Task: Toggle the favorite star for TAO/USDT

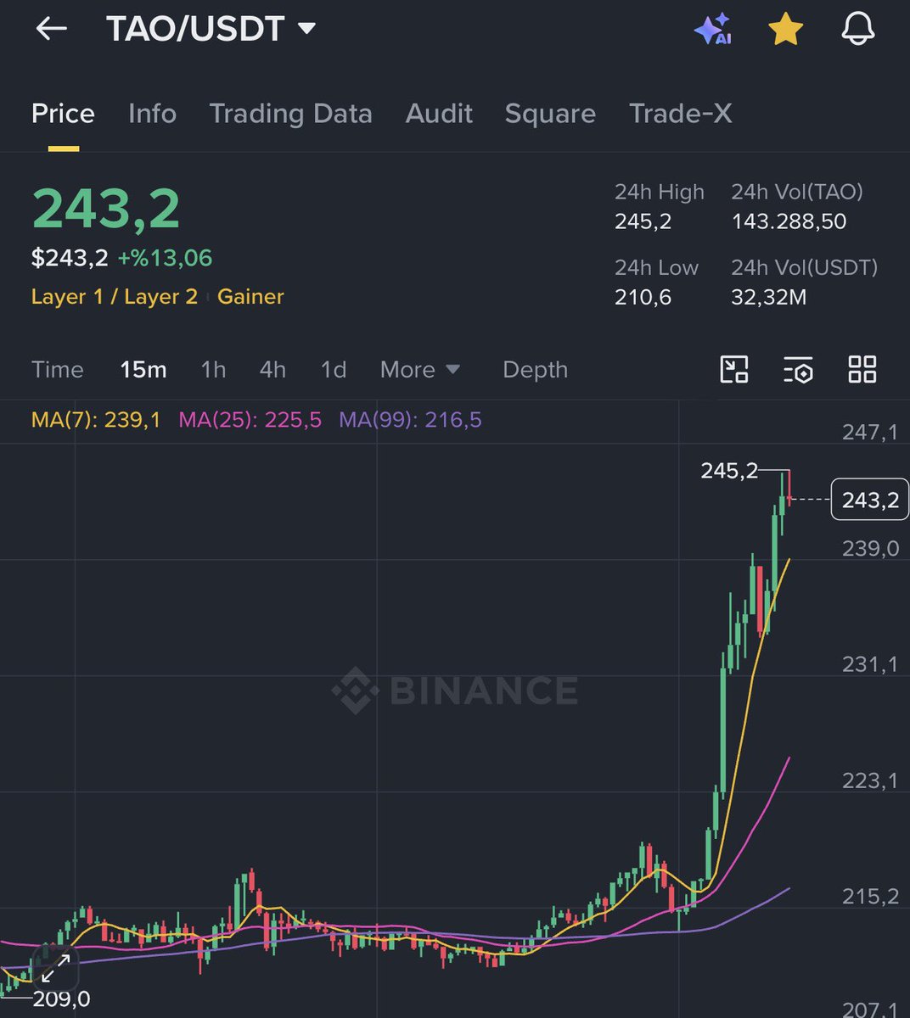Action: (785, 29)
